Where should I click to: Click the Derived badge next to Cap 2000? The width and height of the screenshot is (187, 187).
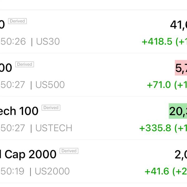pos(69,151)
